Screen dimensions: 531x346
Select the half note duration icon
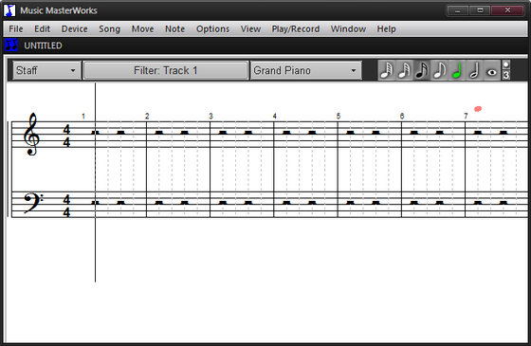[474, 70]
